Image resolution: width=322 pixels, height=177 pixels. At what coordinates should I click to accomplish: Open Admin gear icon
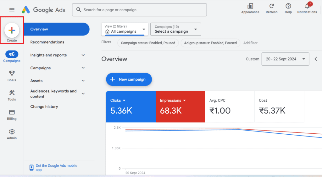click(x=12, y=132)
